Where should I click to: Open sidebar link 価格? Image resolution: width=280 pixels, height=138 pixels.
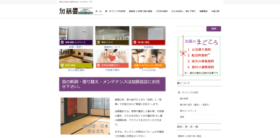[x=182, y=117]
